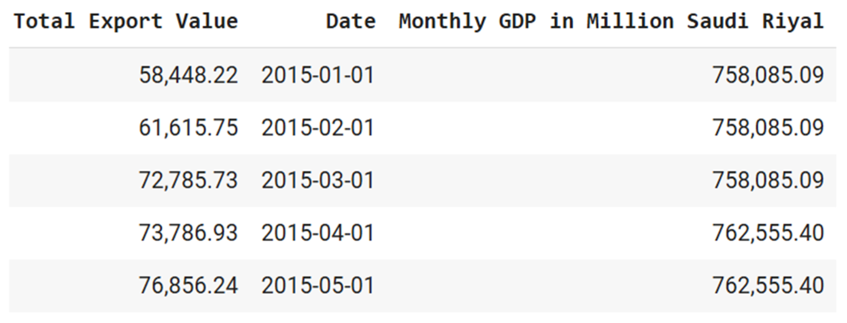
Task: Click the date cell 2015-01-01
Action: click(318, 75)
